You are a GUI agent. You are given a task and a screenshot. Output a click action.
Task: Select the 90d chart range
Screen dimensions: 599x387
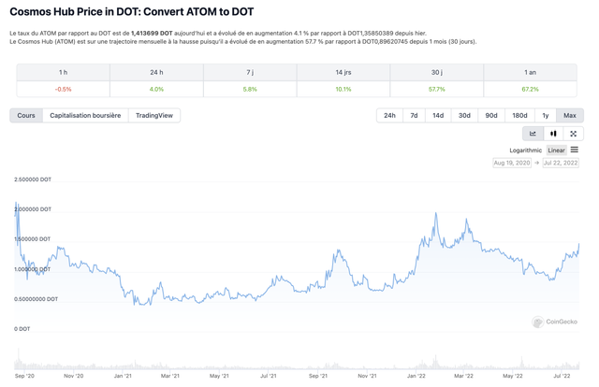point(491,115)
